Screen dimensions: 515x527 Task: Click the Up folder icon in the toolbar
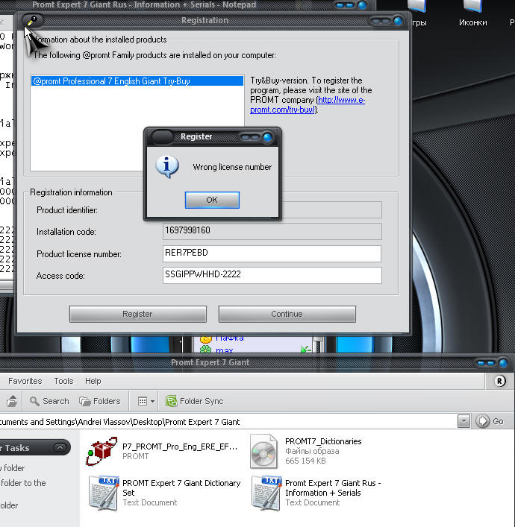click(x=12, y=401)
